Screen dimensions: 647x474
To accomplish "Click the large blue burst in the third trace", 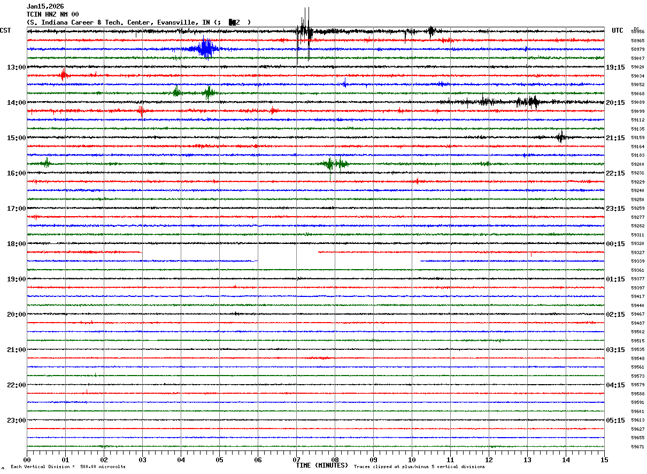I will [x=206, y=49].
